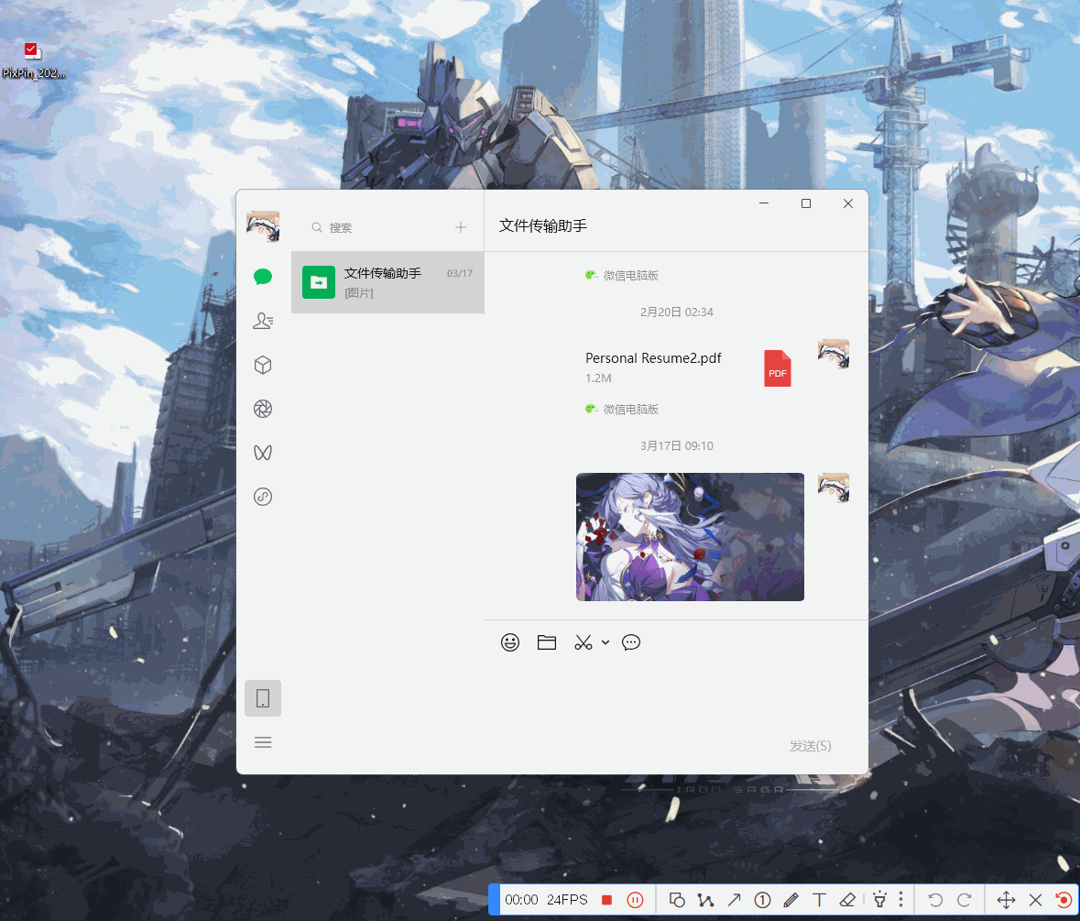Click the 发送(S) send button
1080x921 pixels.
point(810,746)
